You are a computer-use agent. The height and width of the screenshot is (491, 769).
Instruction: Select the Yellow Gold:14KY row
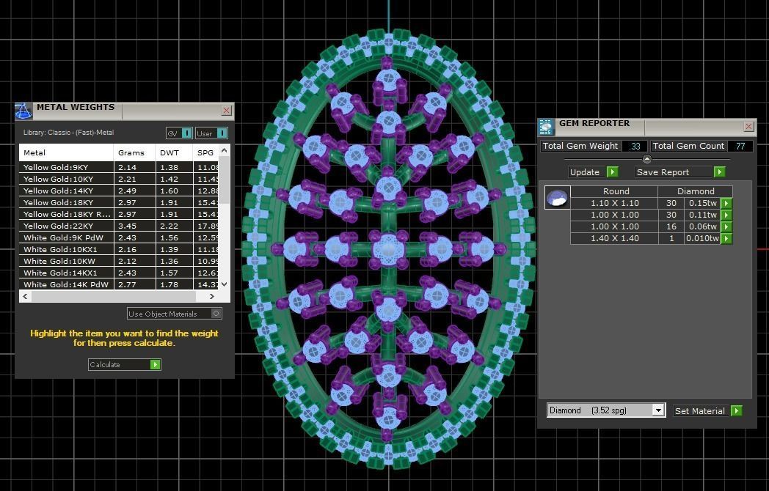[x=119, y=191]
